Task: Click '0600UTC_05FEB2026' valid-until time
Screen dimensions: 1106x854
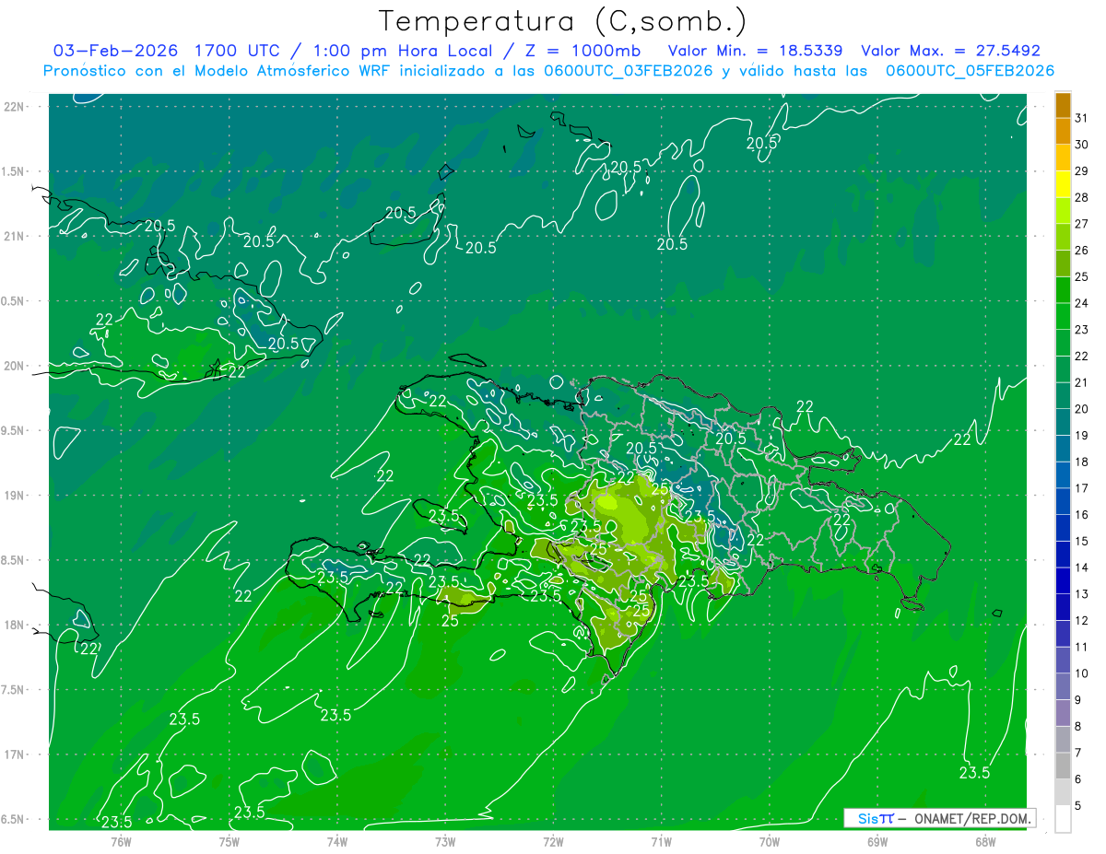Action: point(970,71)
